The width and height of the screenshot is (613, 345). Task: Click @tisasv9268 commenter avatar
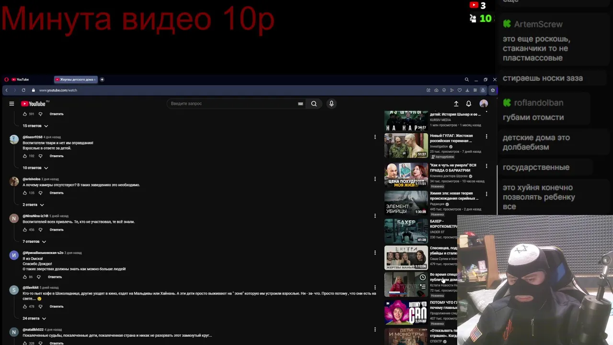(x=14, y=139)
